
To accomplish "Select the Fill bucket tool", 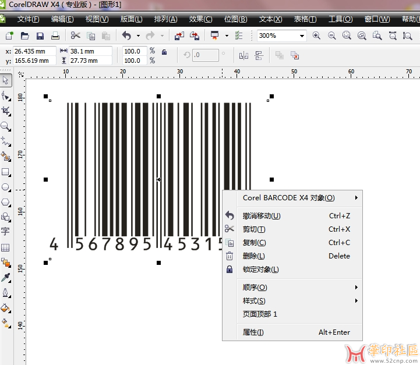I will pos(6,308).
